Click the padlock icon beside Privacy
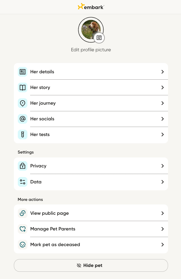 pyautogui.click(x=23, y=166)
